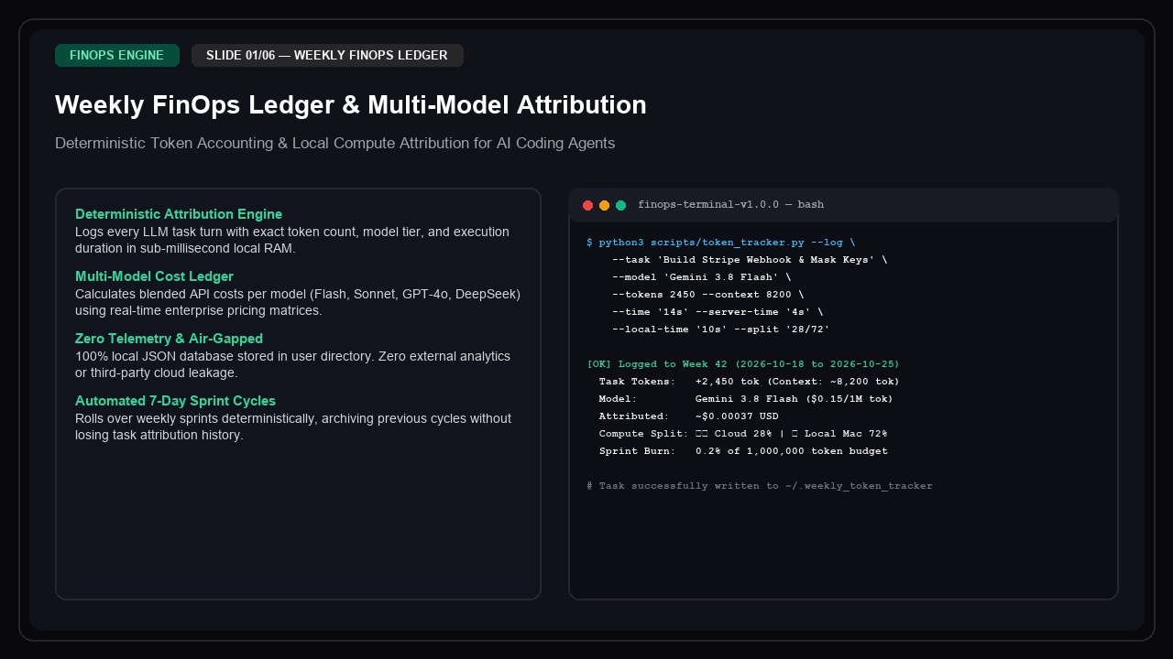This screenshot has width=1173, height=659.
Task: Select the SLIDE 01/06 — WEEKLY FINOPS LEDGER label
Action: point(327,56)
